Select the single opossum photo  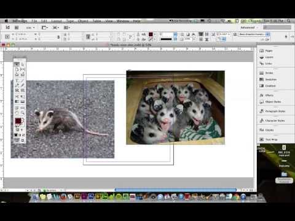pyautogui.click(x=63, y=119)
